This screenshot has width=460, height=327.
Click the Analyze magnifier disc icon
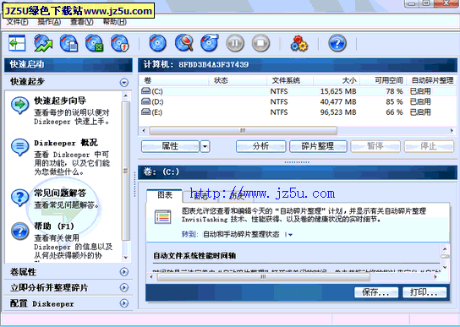click(x=184, y=43)
